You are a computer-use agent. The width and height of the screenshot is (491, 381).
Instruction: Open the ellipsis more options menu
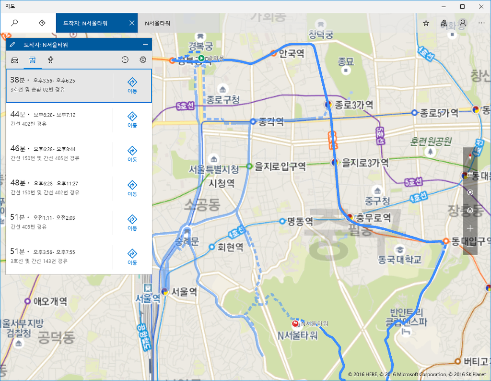coord(480,22)
